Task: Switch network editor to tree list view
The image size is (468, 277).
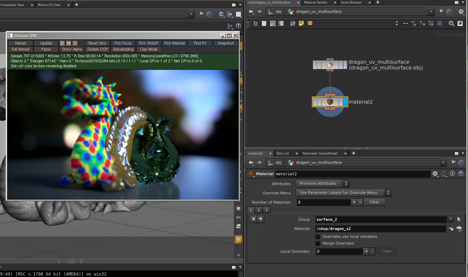Action: 255,23
